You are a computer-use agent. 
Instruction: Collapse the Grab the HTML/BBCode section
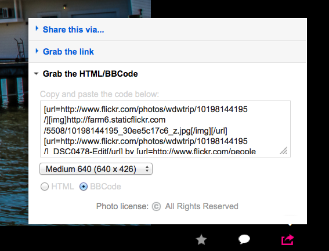90,74
